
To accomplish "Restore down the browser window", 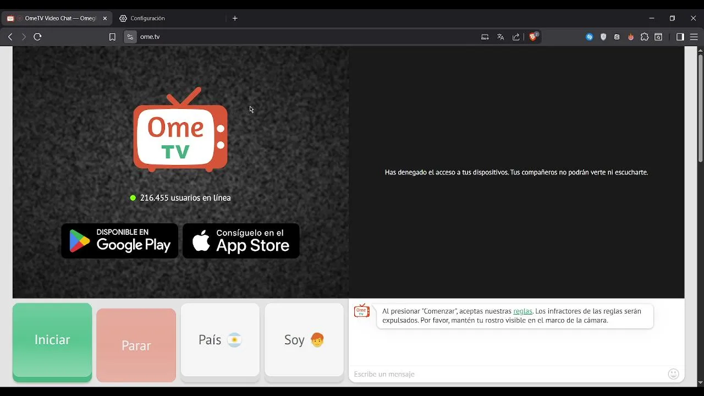I will click(672, 18).
